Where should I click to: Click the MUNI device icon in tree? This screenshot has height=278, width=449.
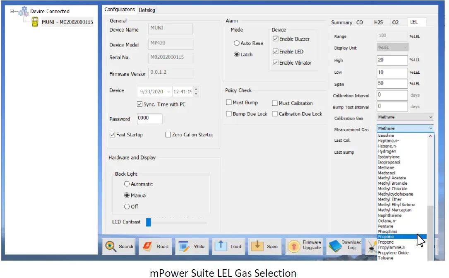coord(35,22)
